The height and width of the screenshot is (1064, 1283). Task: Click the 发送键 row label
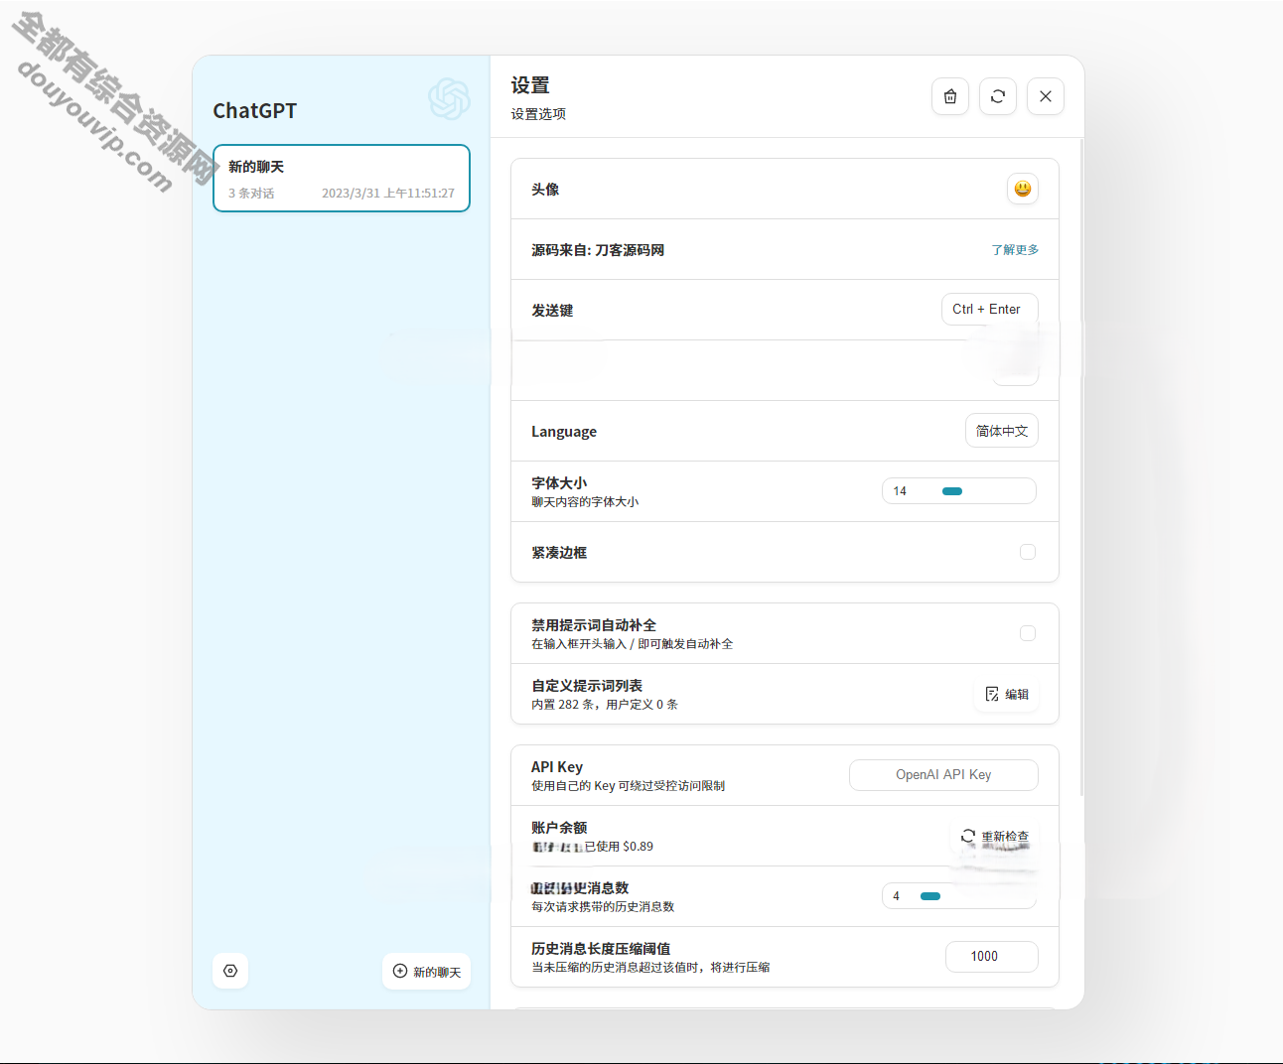click(552, 311)
